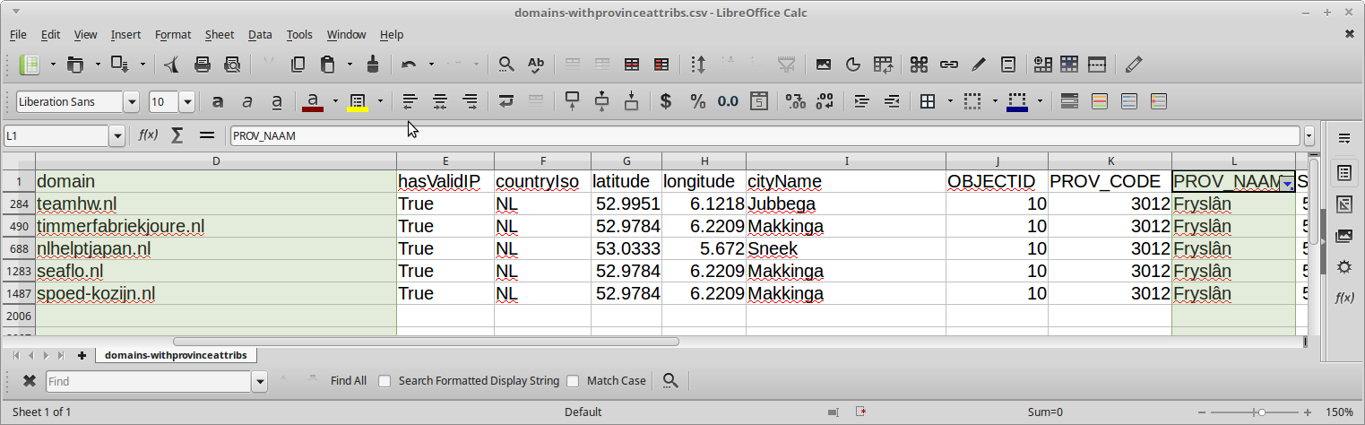Enable Search Formatted Display String checkbox
The height and width of the screenshot is (425, 1365).
pos(384,381)
